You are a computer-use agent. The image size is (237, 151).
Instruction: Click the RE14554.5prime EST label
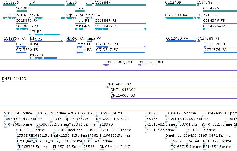tap(217, 147)
